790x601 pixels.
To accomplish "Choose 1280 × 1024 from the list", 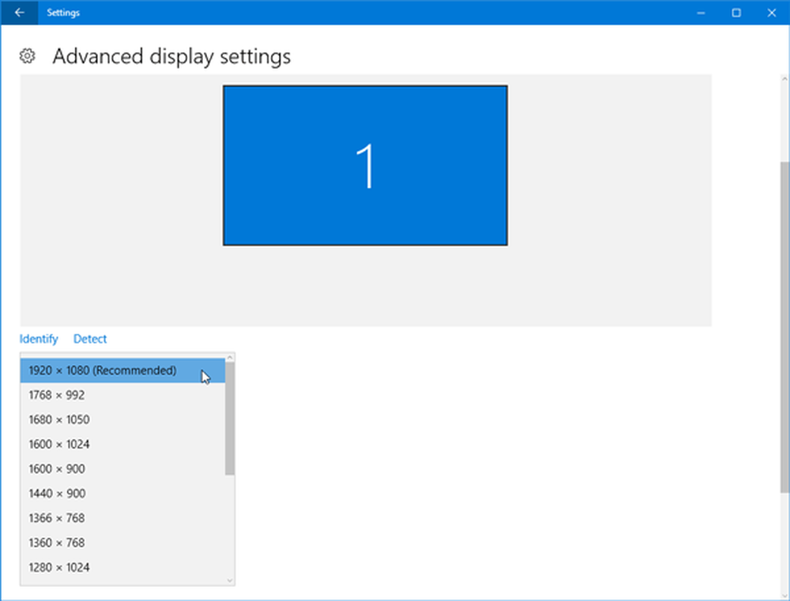I will pyautogui.click(x=59, y=567).
